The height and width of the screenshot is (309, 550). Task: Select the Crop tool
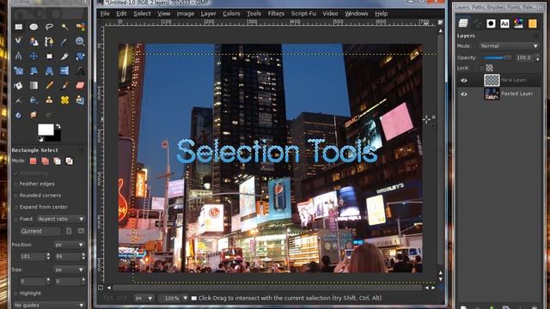coord(64,56)
